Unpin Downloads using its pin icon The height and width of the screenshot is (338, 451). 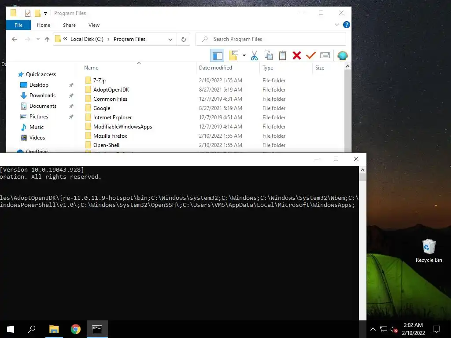(71, 96)
